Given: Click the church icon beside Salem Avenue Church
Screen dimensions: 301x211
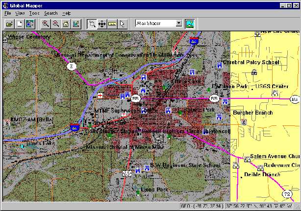Looking at the screenshot, I should click(x=247, y=159).
